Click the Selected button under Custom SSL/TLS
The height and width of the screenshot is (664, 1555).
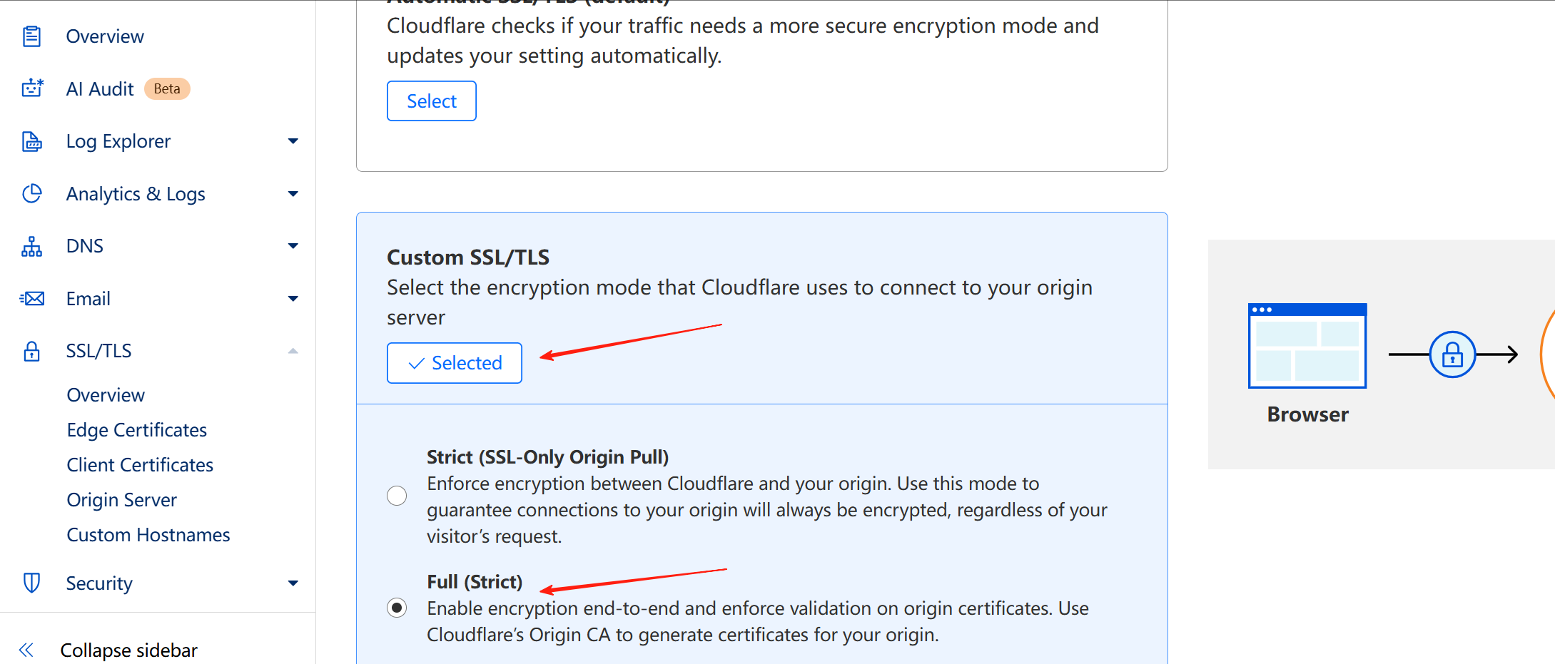tap(455, 363)
